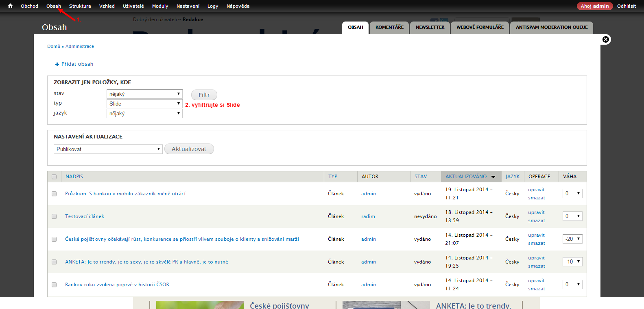Viewport: 644px width, 309px height.
Task: Close the Obsah overlay with the X
Action: pos(606,39)
